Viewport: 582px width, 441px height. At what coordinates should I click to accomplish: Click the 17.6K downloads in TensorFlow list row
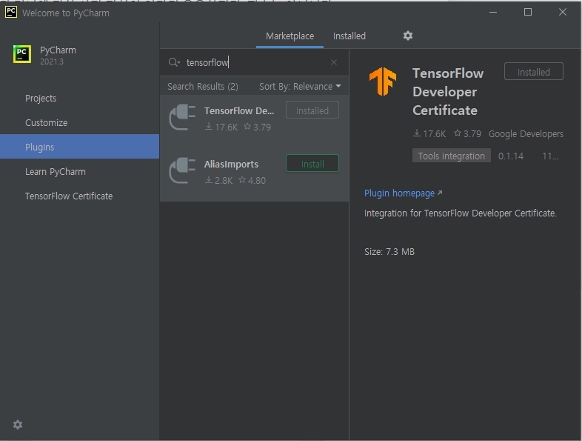tap(226, 127)
